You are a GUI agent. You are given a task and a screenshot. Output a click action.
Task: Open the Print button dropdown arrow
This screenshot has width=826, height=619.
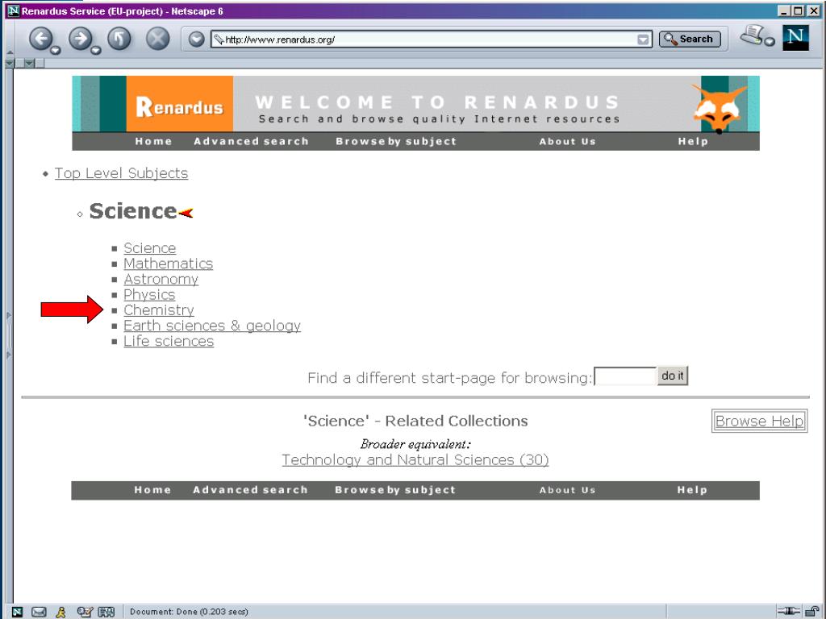770,42
